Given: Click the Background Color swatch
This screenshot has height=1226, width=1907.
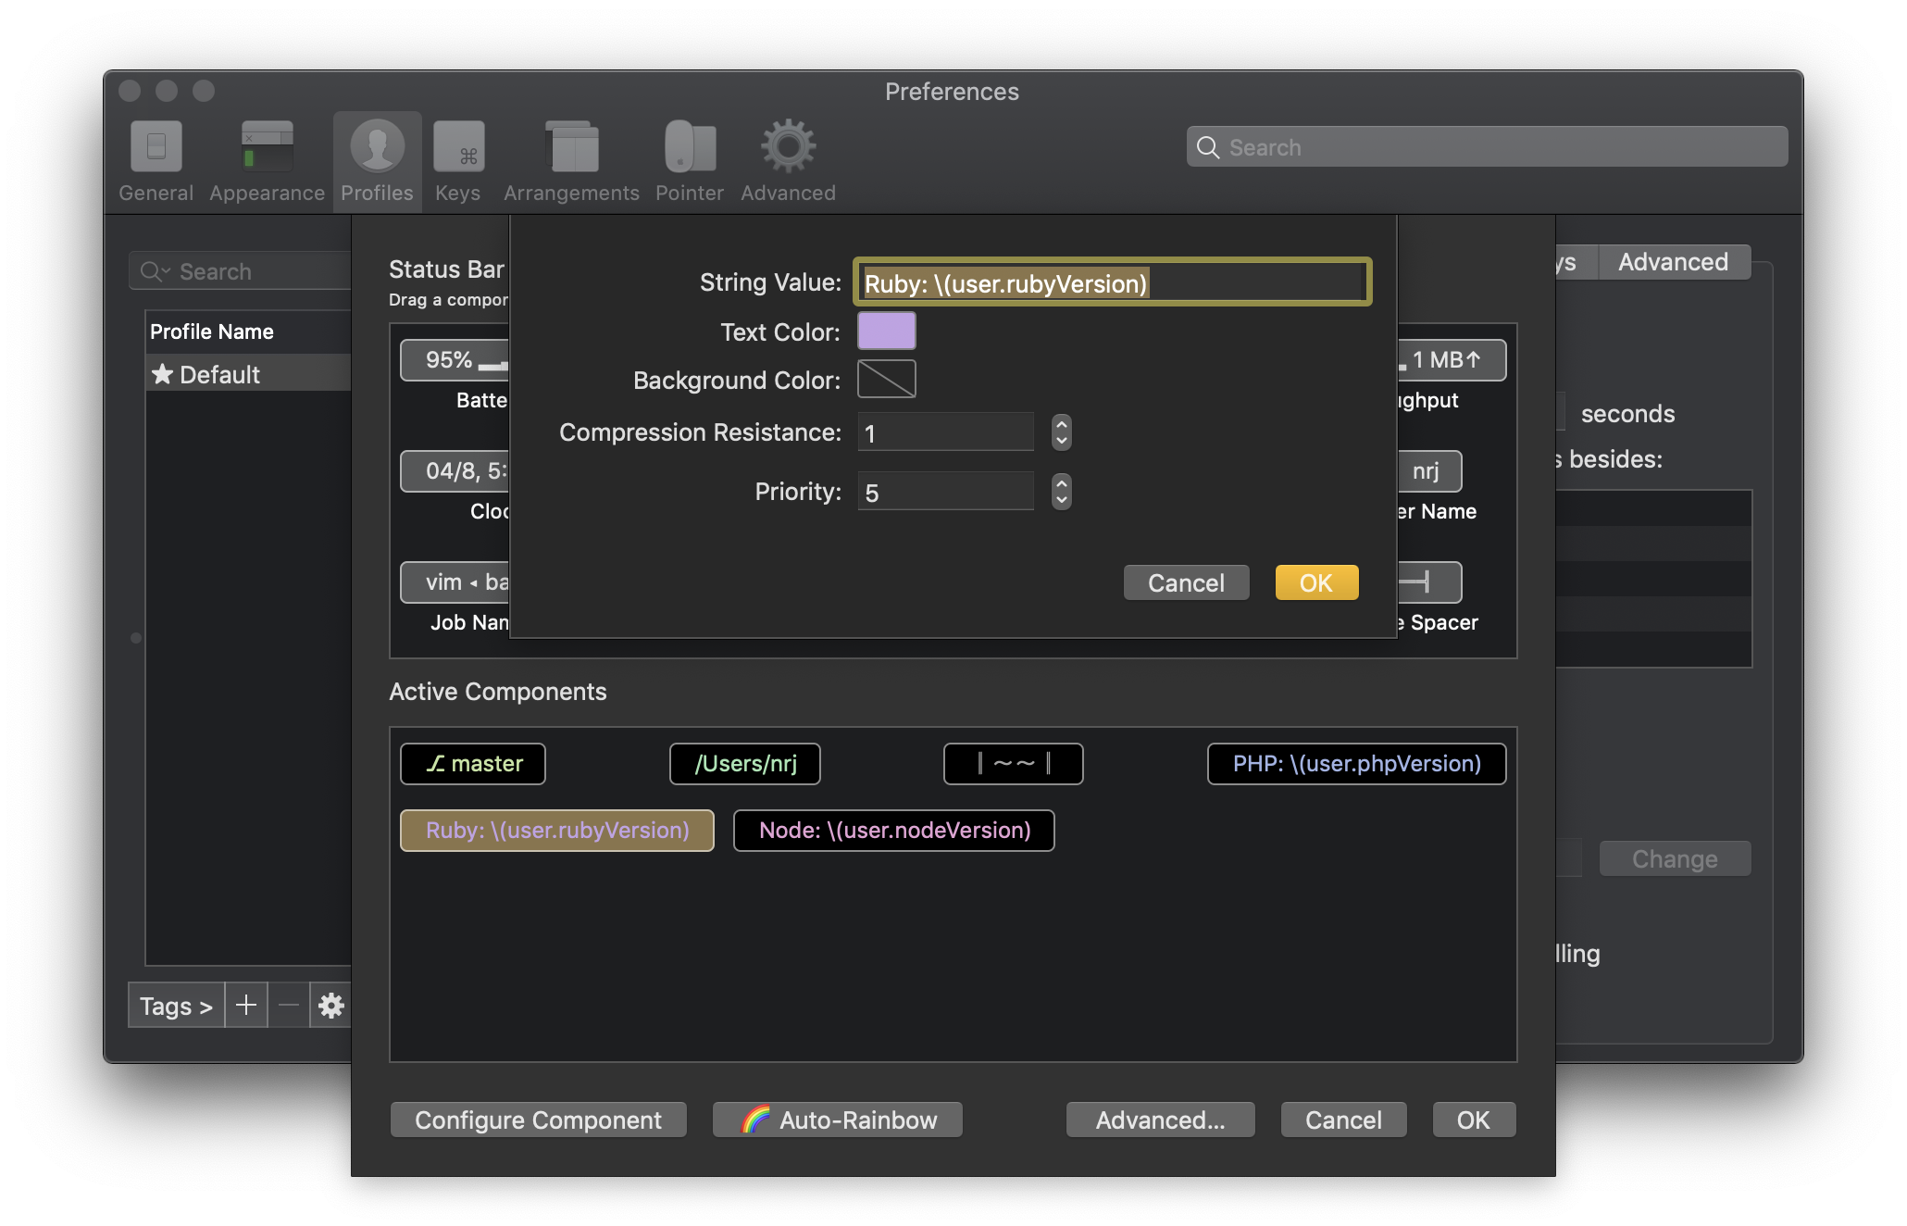Looking at the screenshot, I should pyautogui.click(x=886, y=379).
